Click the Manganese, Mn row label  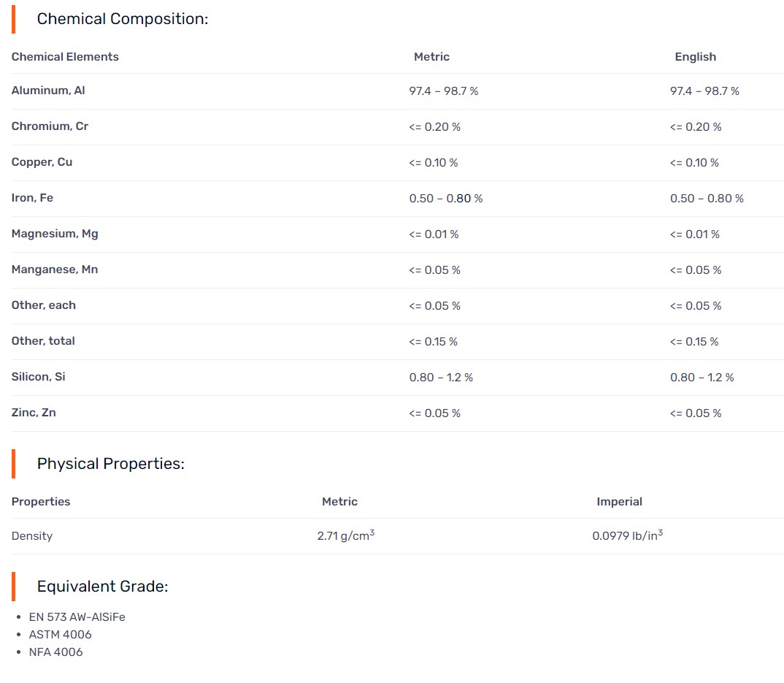click(55, 270)
